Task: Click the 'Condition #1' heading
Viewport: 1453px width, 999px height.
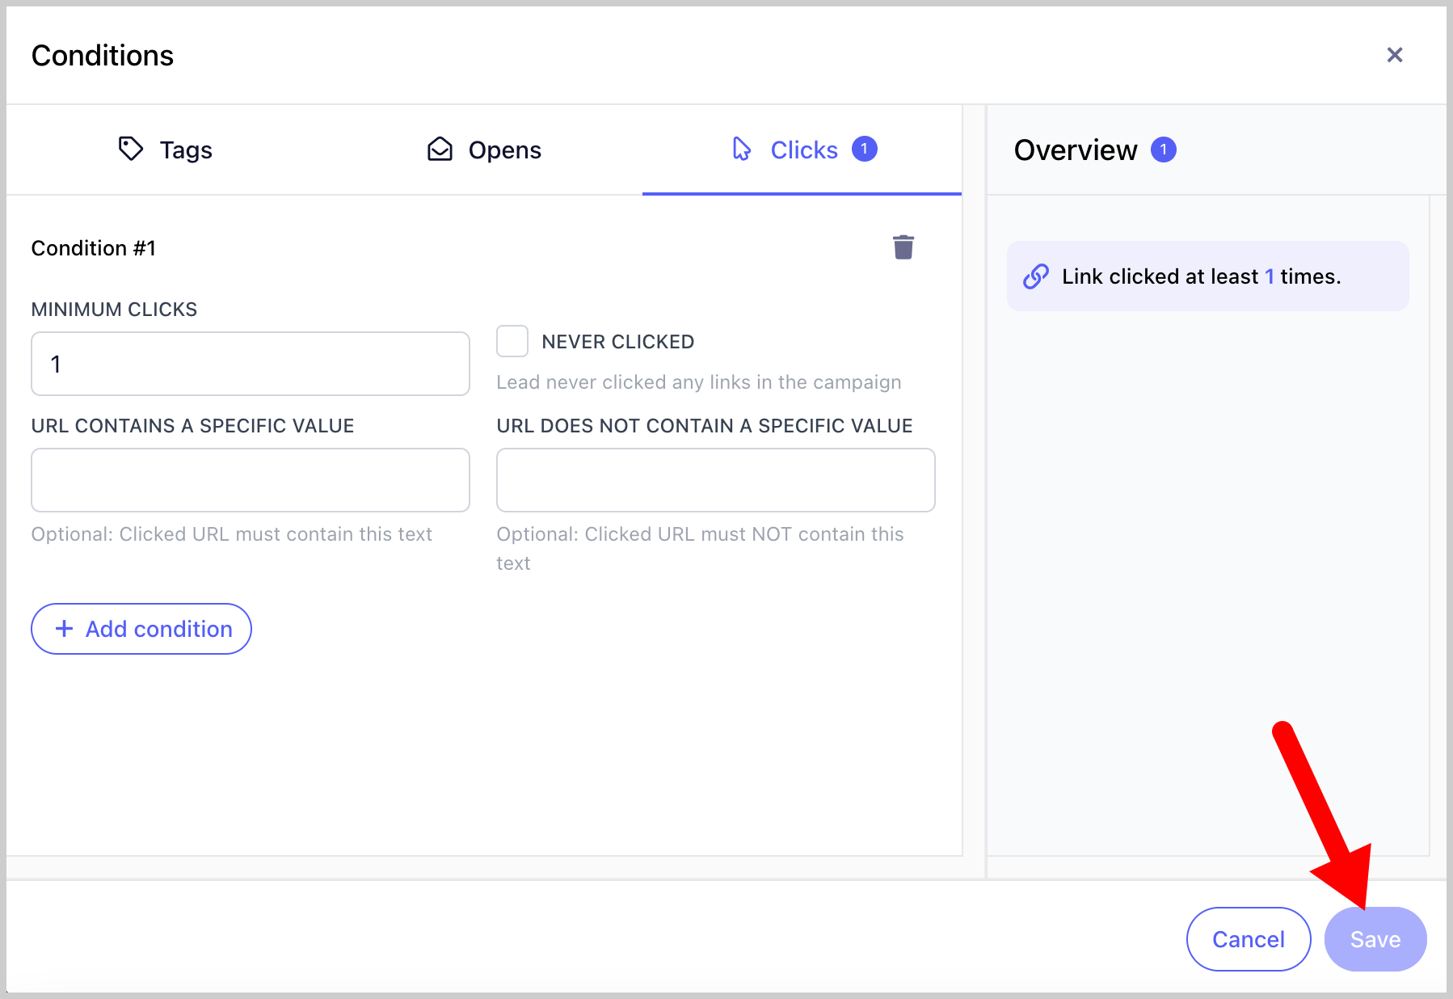Action: tap(94, 248)
